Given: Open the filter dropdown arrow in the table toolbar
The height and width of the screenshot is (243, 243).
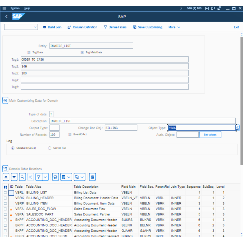Looking at the screenshot, I should pyautogui.click(x=45, y=177).
